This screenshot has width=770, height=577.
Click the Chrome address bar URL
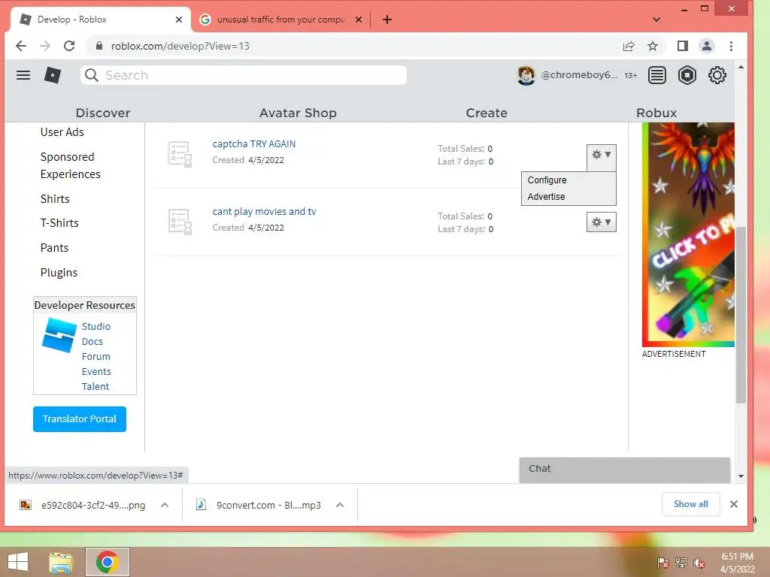pyautogui.click(x=180, y=46)
